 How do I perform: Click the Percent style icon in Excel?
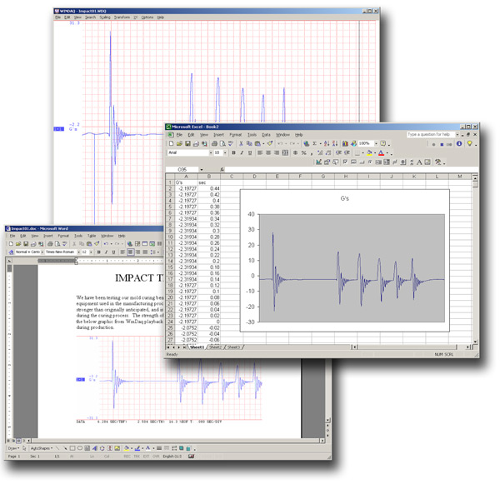[x=304, y=152]
